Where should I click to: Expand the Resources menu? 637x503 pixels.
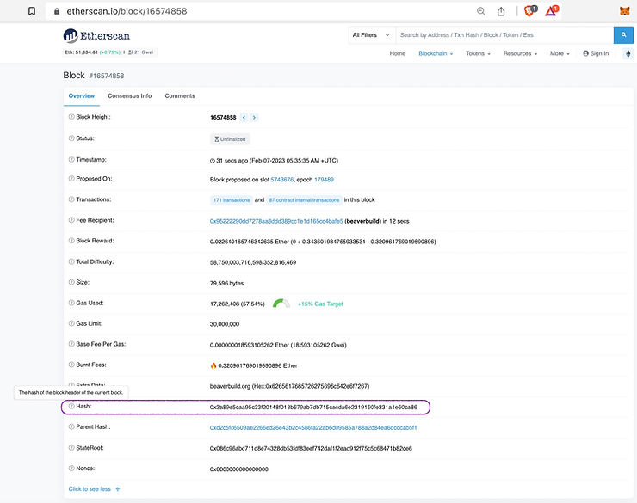[x=520, y=53]
